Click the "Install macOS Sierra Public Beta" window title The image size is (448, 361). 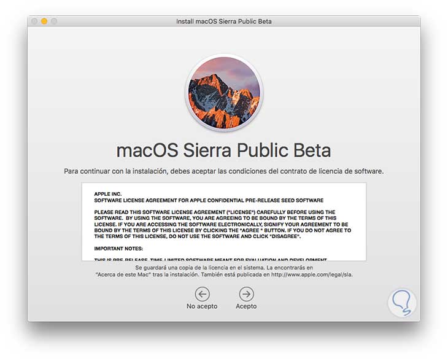pos(224,21)
